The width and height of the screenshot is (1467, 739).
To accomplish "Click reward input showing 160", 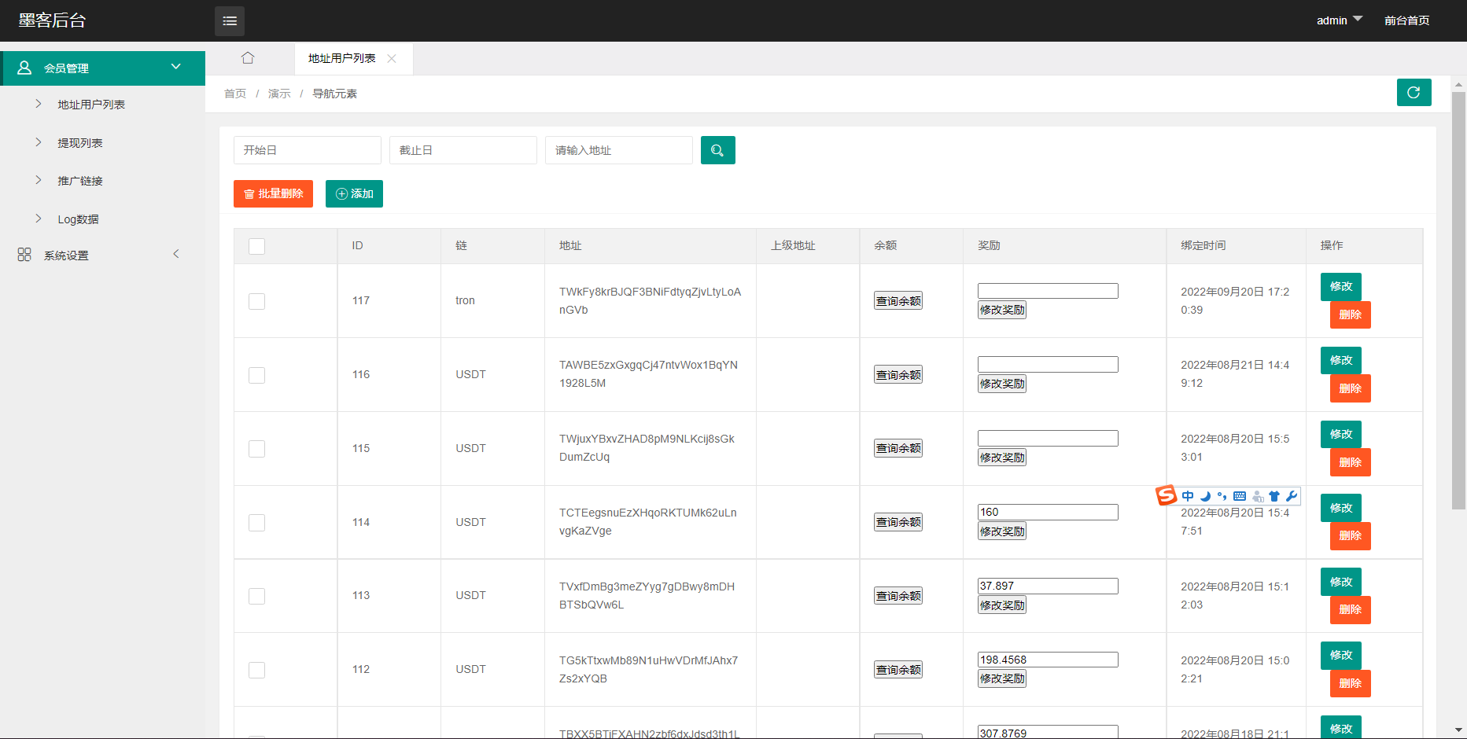I will pos(1048,512).
